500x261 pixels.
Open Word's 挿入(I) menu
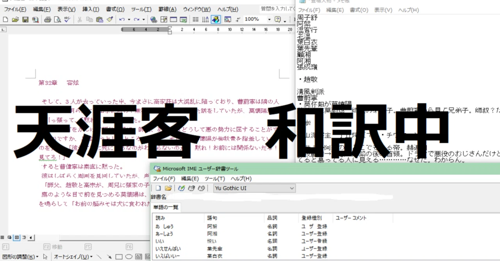pyautogui.click(x=91, y=9)
